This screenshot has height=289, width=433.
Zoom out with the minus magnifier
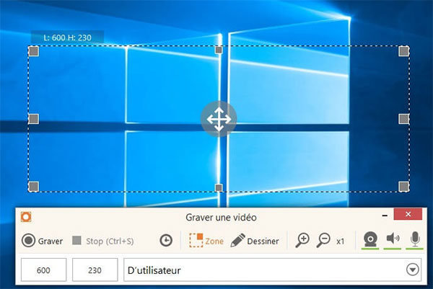[323, 241]
